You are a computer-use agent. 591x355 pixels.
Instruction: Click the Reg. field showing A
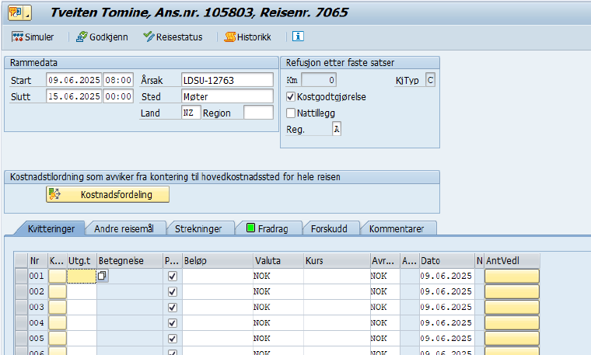337,129
